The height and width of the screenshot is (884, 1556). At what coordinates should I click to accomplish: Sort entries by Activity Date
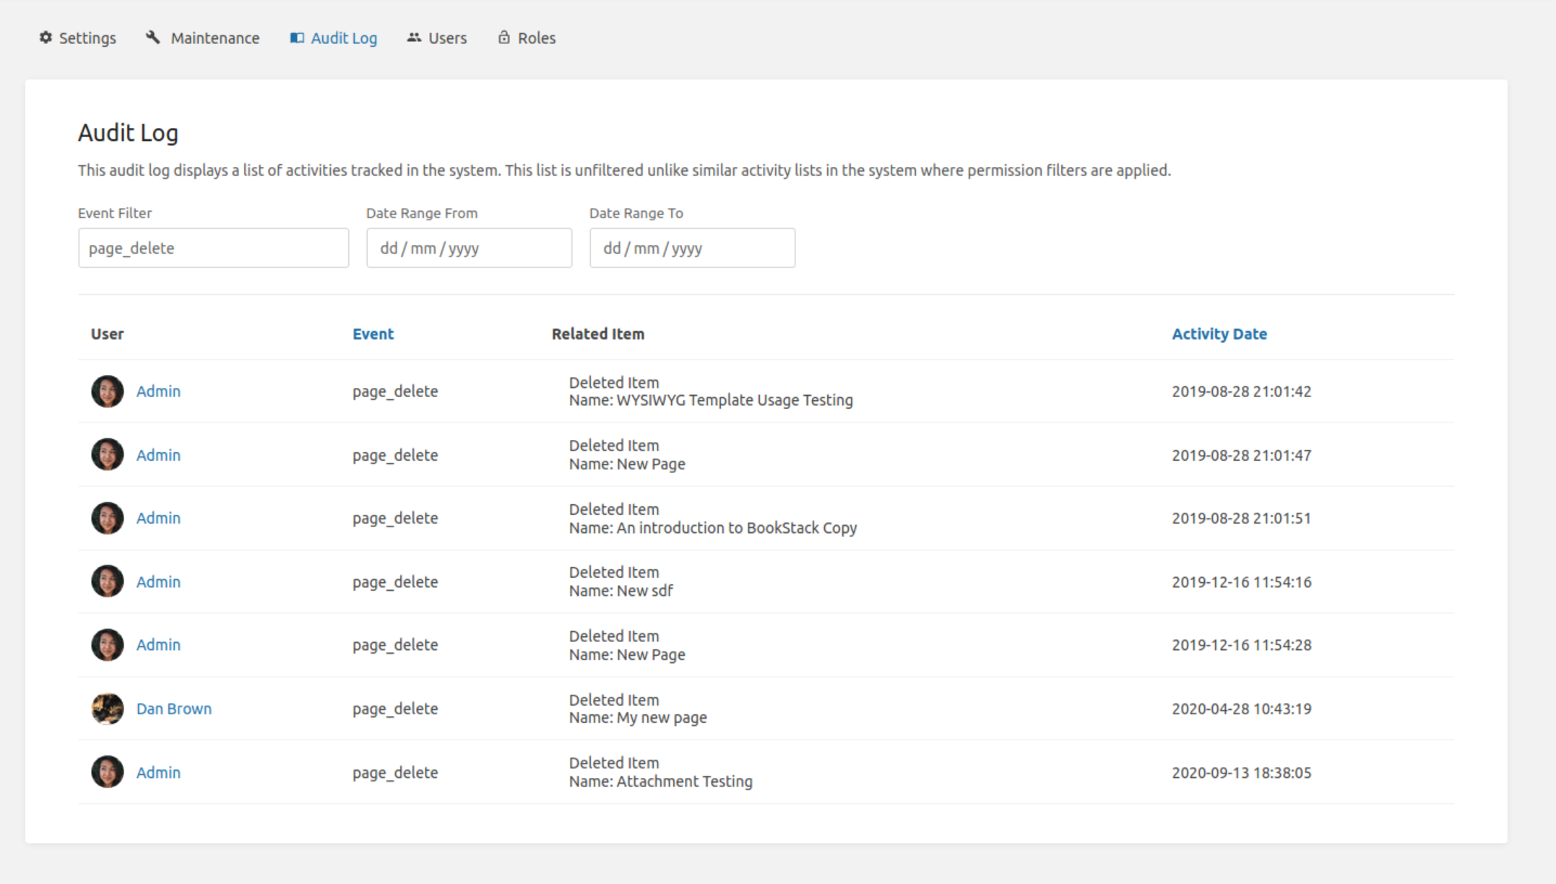click(1219, 334)
